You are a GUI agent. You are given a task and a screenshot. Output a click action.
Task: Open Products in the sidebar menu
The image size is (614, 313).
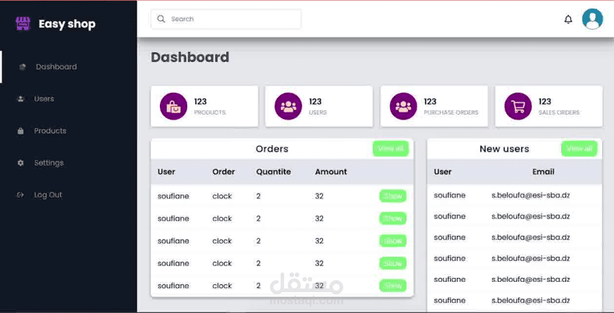(50, 131)
